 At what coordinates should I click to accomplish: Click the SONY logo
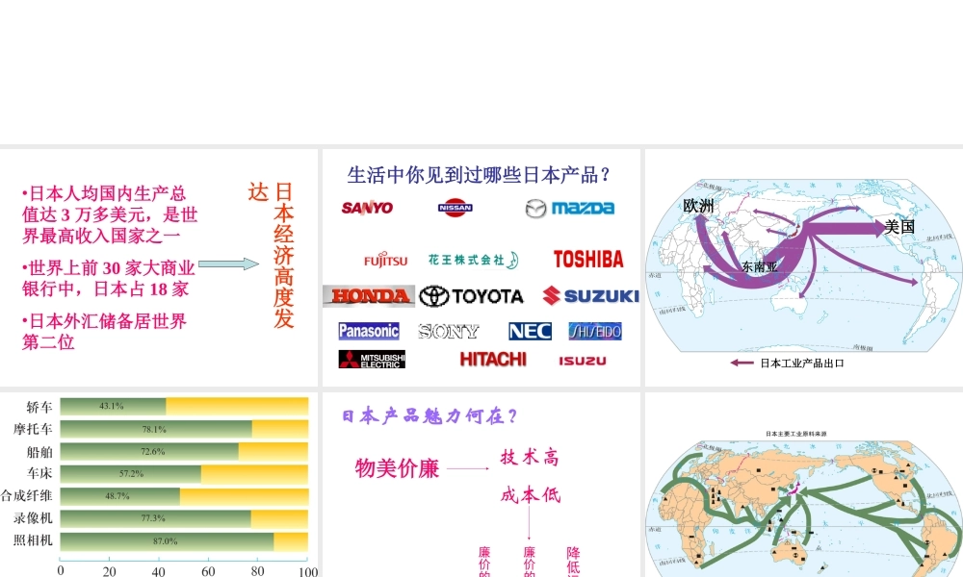pyautogui.click(x=449, y=332)
